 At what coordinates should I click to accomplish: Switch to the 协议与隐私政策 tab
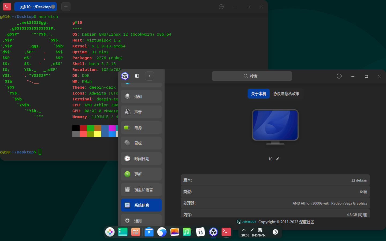[286, 94]
